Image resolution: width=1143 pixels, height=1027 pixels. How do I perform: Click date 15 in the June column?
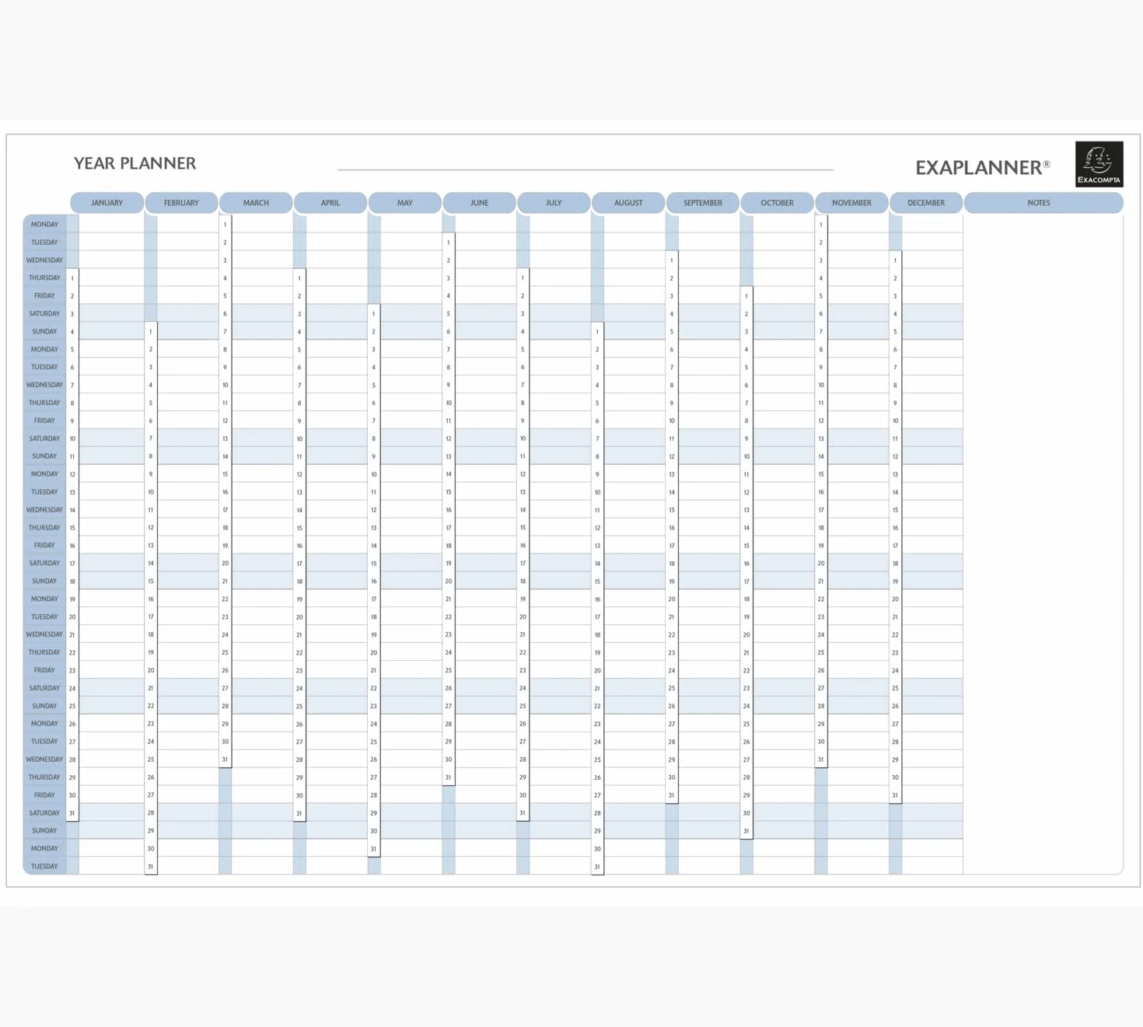tap(449, 492)
